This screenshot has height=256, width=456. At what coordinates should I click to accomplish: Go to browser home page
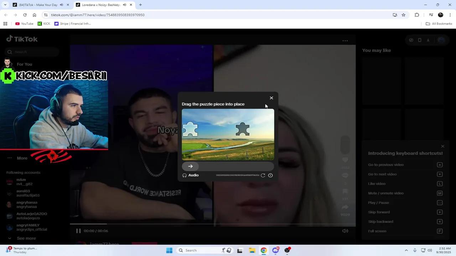point(34,15)
